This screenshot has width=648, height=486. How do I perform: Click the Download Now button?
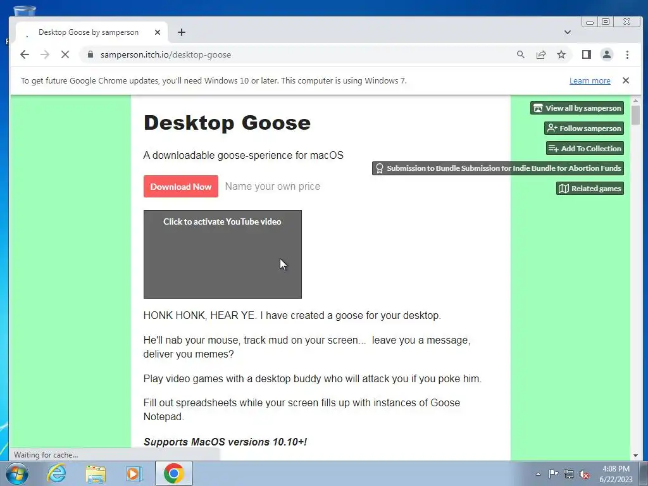(180, 187)
